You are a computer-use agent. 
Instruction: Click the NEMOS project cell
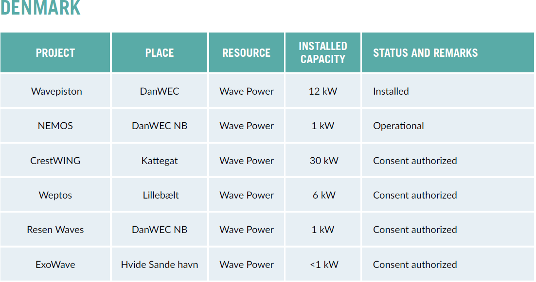coord(55,126)
